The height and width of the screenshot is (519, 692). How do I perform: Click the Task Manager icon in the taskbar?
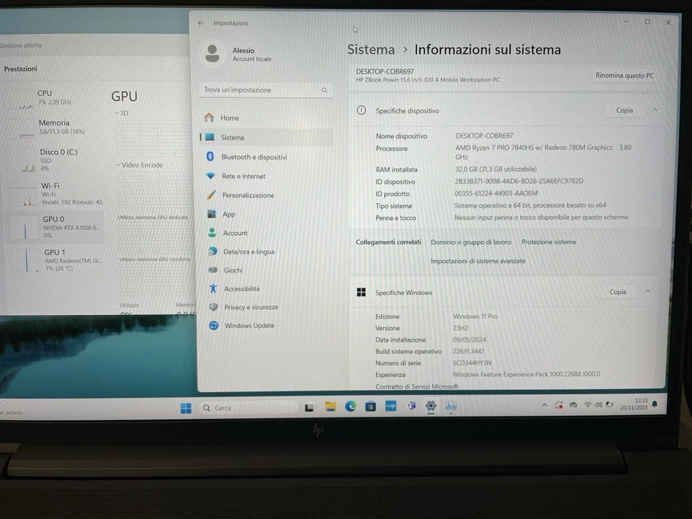(x=450, y=407)
